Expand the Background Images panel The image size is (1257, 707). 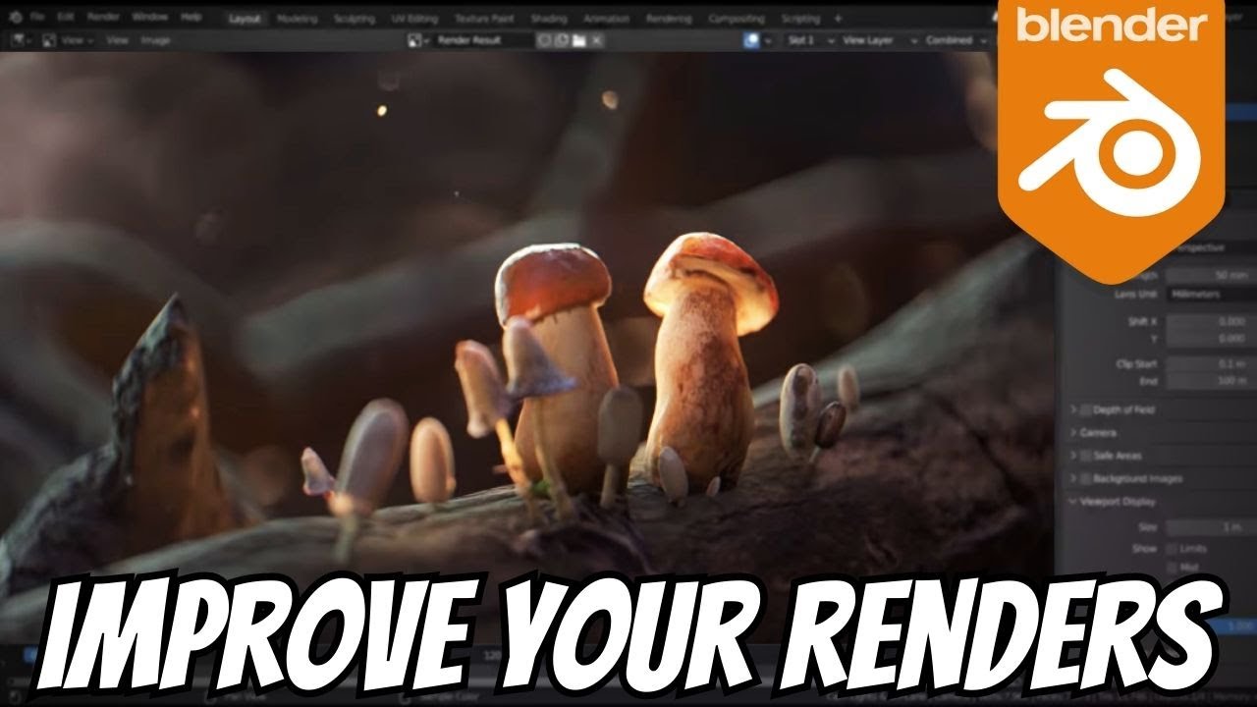(x=1072, y=479)
